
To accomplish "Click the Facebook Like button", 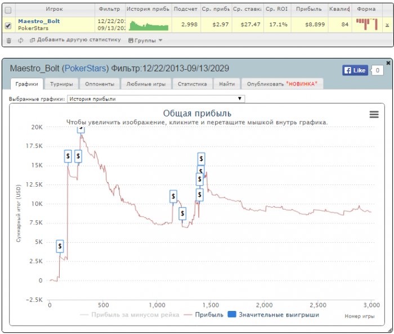I will tap(355, 70).
